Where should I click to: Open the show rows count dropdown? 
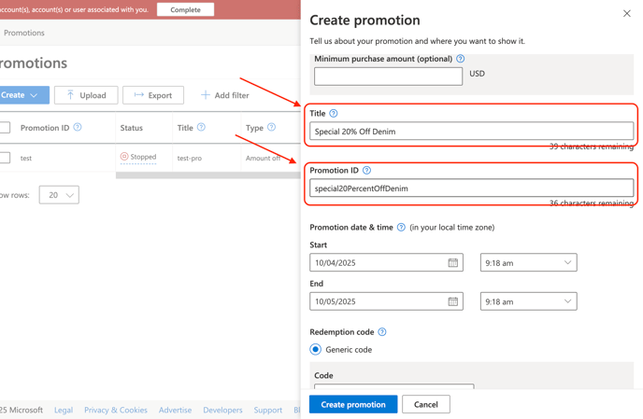click(x=59, y=195)
